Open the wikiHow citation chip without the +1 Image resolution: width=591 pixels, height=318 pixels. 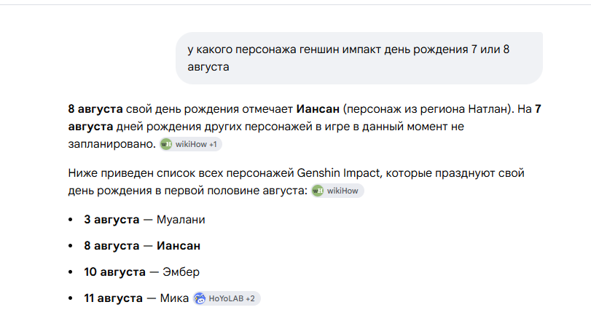(x=337, y=191)
